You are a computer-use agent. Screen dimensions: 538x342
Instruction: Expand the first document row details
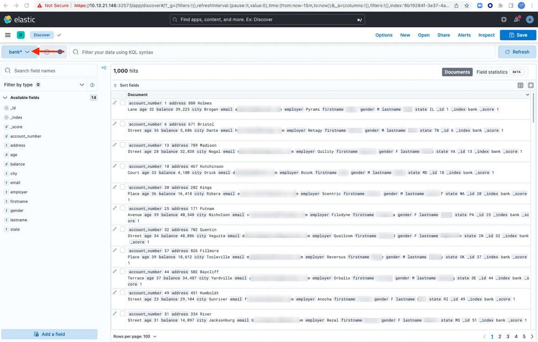point(115,103)
